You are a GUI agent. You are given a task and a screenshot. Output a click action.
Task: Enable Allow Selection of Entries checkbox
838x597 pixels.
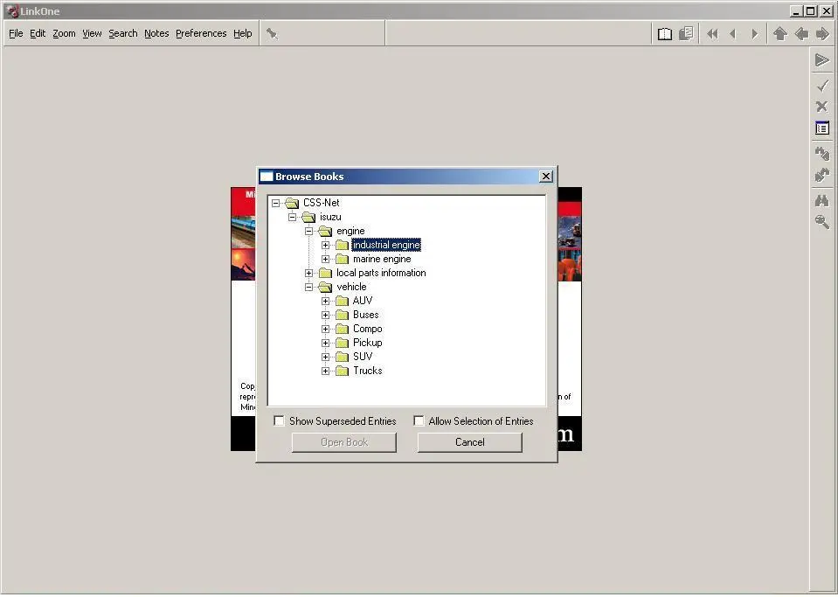pos(419,420)
